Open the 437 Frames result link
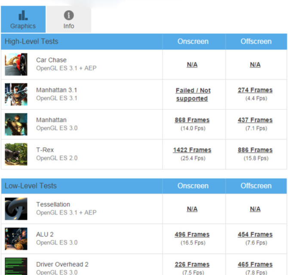Screen dimensions: 288x275 tap(255, 120)
